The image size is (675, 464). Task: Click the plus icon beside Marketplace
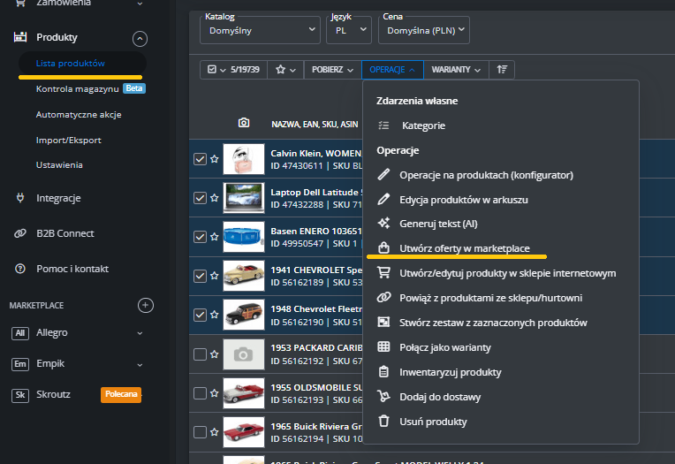point(146,305)
